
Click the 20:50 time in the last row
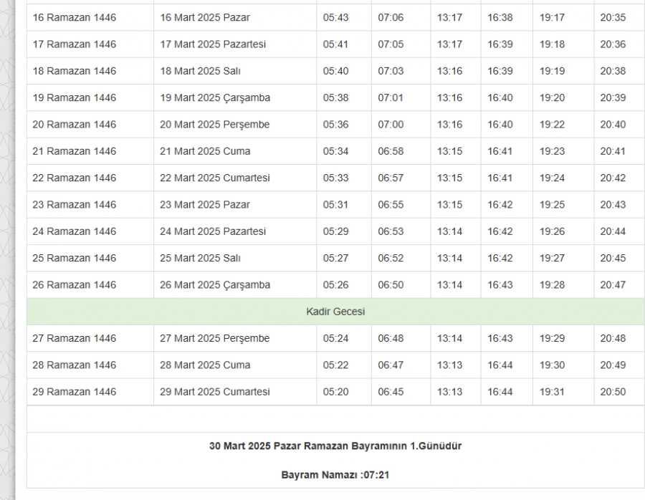pos(613,392)
